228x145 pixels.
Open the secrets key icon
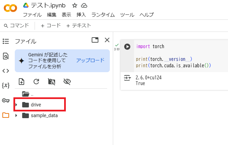6,100
